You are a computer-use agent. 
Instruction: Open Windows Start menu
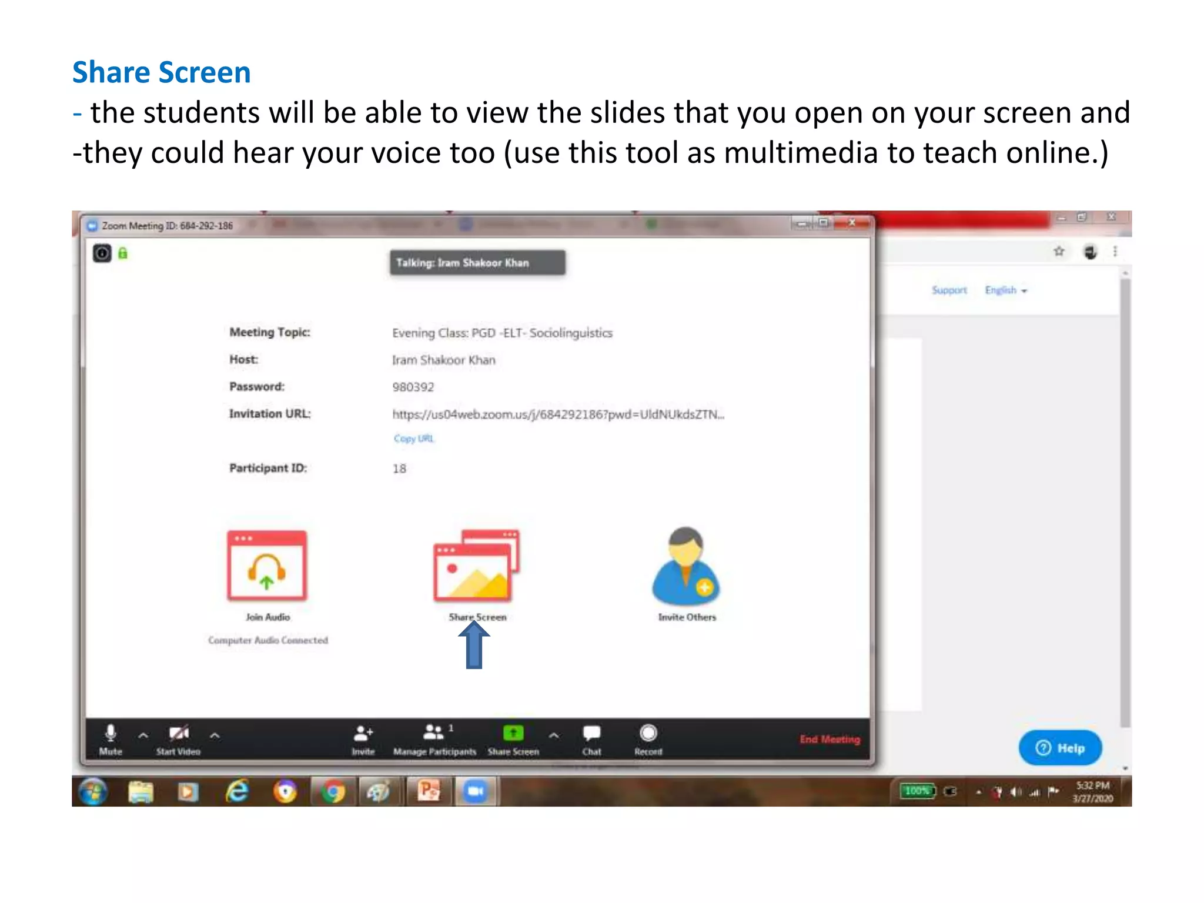pos(93,792)
